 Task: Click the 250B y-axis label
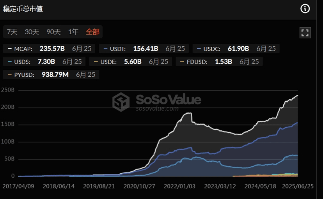click(8, 90)
